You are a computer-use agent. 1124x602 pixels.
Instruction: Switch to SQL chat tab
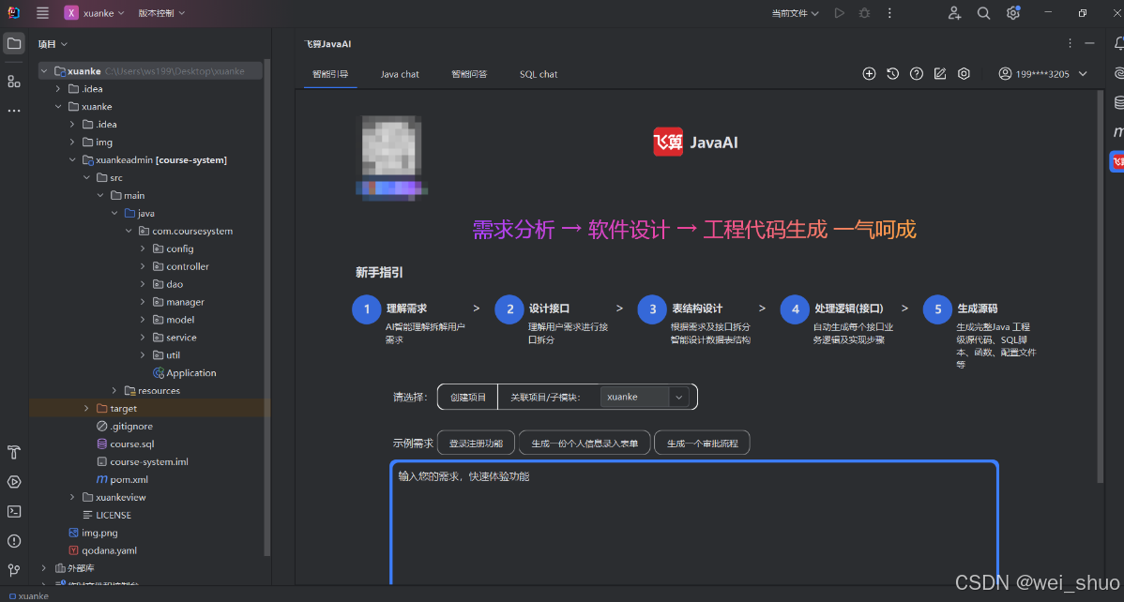tap(539, 74)
